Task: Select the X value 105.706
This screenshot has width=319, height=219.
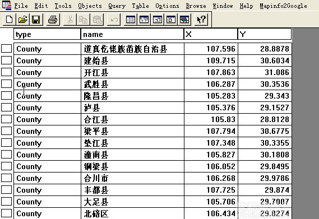Action: coord(211,202)
